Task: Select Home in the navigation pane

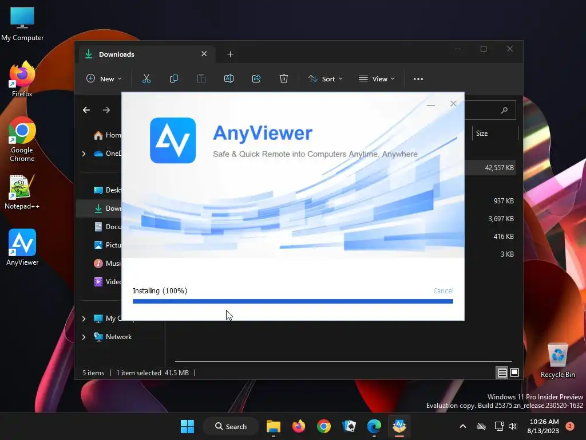Action: 107,135
